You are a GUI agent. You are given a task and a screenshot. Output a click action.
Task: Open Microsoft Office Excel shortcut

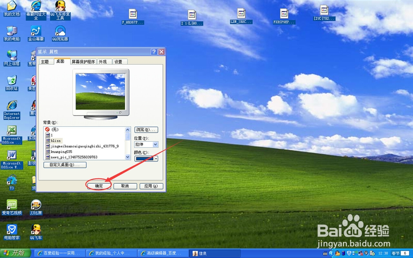tap(12, 135)
